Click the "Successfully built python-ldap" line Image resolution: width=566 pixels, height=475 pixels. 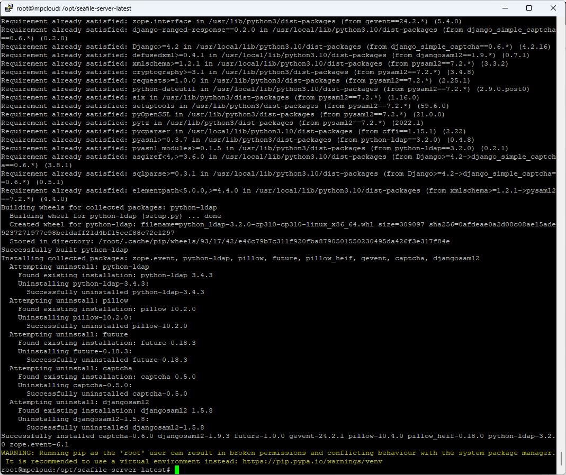[65, 250]
